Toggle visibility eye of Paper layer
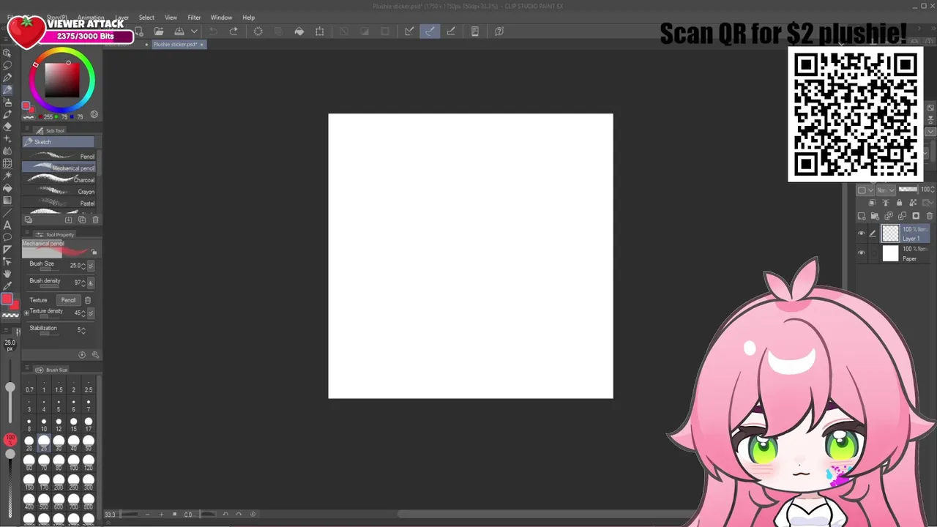This screenshot has width=937, height=527. coord(862,253)
